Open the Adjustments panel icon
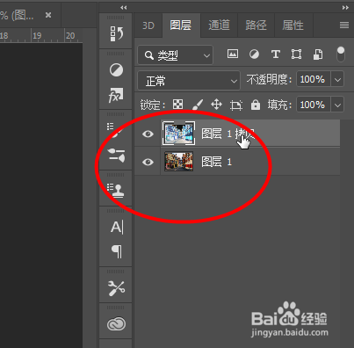354x348 pixels. click(x=116, y=70)
